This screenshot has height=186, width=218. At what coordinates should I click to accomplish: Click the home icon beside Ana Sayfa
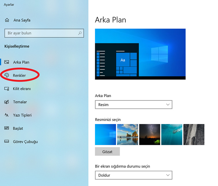coord(7,20)
